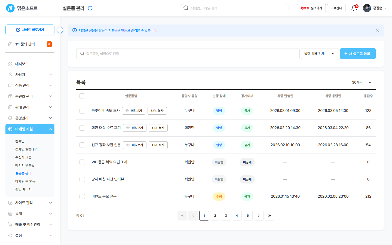
Task: Go to the last page with double arrow
Action: (x=269, y=216)
